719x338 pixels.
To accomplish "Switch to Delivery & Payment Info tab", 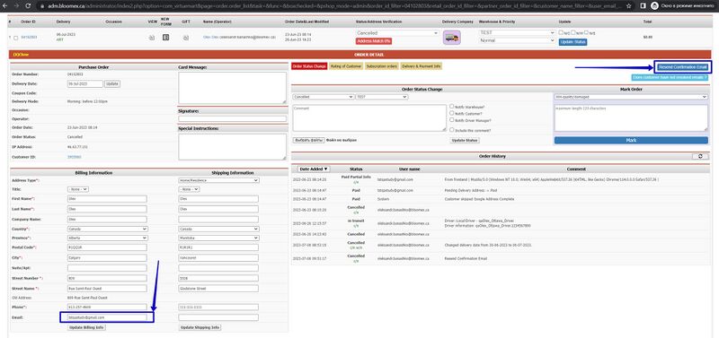I will (422, 66).
